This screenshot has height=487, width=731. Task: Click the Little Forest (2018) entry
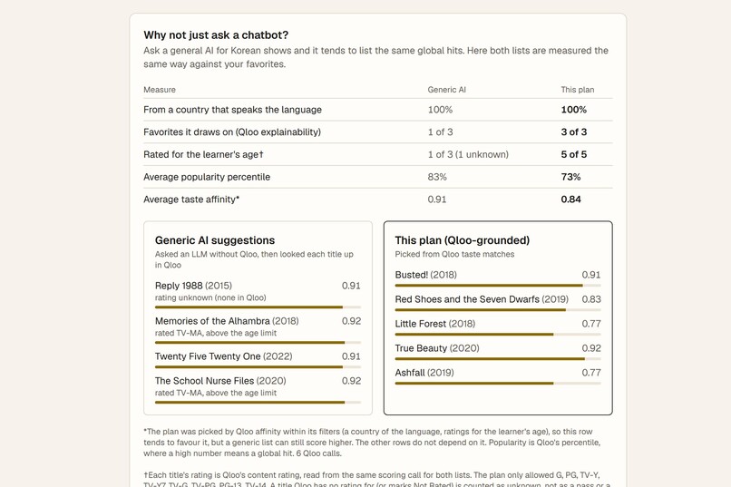click(x=434, y=324)
